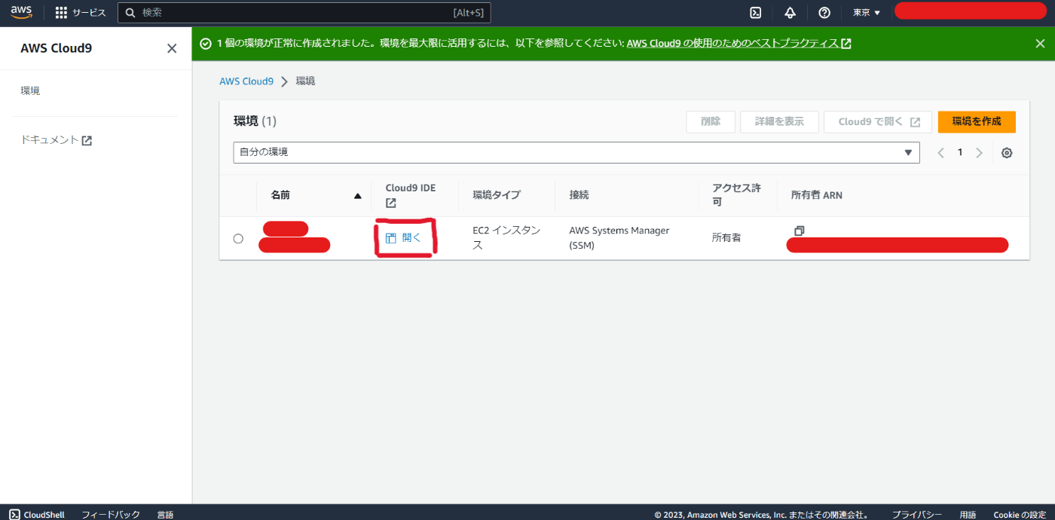Click the アクセス許可 column header
Image resolution: width=1055 pixels, height=520 pixels.
(x=736, y=195)
